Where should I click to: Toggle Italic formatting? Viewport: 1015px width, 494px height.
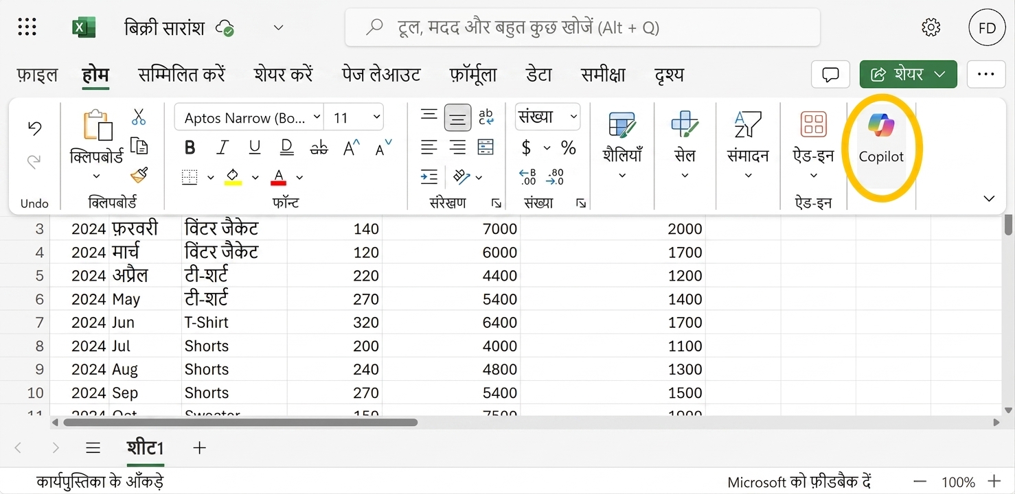click(223, 148)
